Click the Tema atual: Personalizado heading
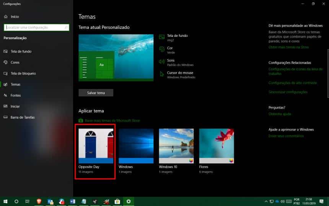The height and width of the screenshot is (206, 329). [x=104, y=27]
